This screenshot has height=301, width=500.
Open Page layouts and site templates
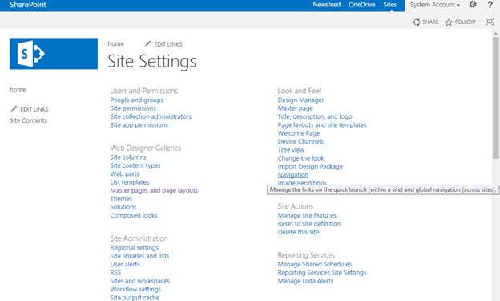pos(322,125)
